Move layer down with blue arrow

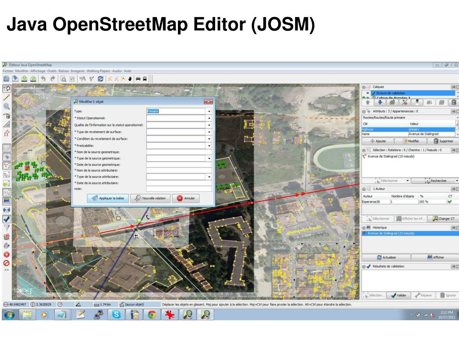(x=380, y=103)
